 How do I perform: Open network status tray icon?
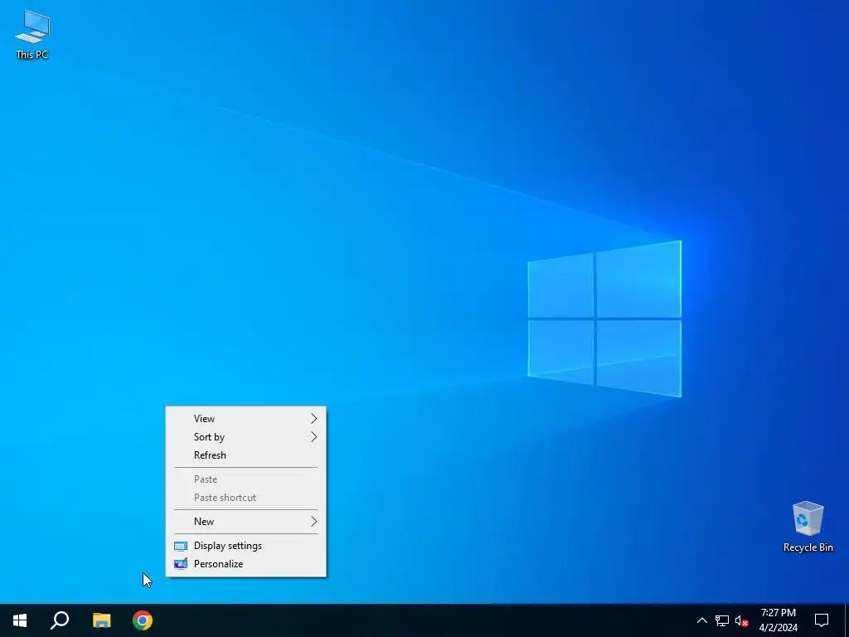[722, 620]
